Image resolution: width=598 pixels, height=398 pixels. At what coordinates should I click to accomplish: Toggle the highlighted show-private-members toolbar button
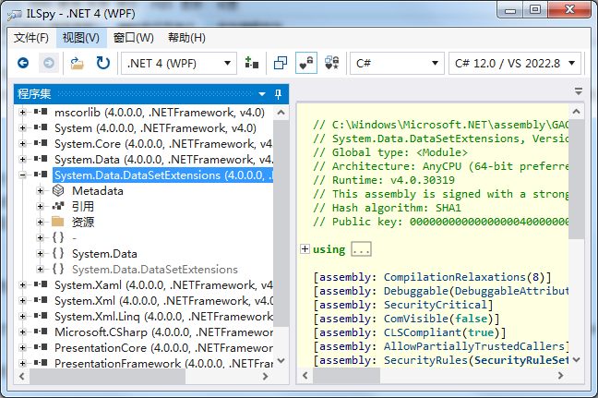point(306,63)
